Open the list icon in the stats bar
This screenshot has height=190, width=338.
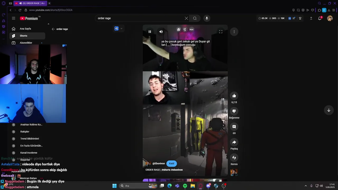coord(294,18)
